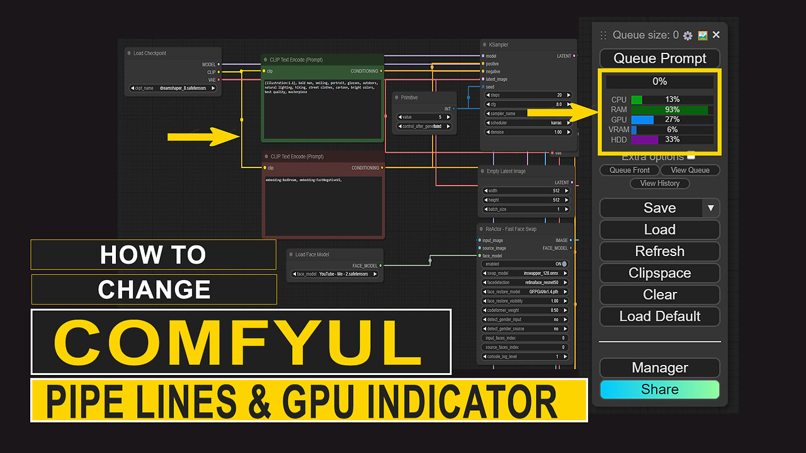Increase latent width with right arrow
This screenshot has width=806, height=453.
coord(566,191)
